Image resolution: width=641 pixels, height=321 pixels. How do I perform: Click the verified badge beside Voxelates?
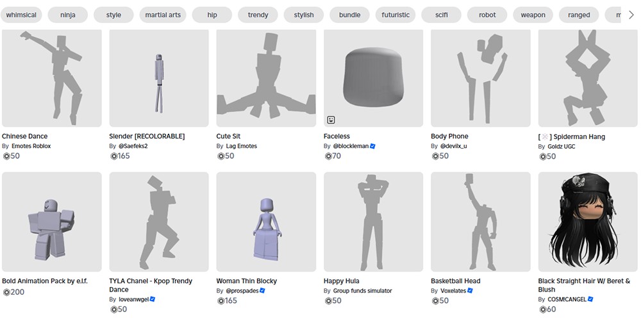470,291
